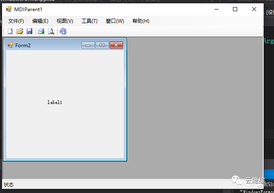The height and width of the screenshot is (193, 274).
Task: Click the MDIParent1 title text
Action: click(x=28, y=10)
